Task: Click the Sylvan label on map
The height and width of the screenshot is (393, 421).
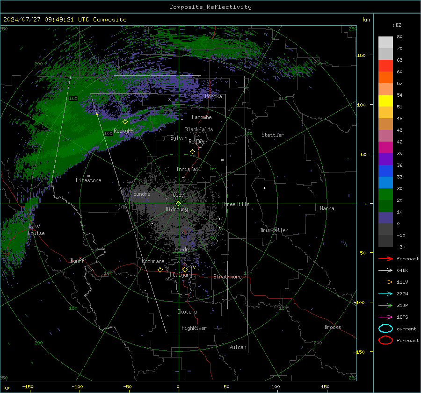Action: click(179, 138)
